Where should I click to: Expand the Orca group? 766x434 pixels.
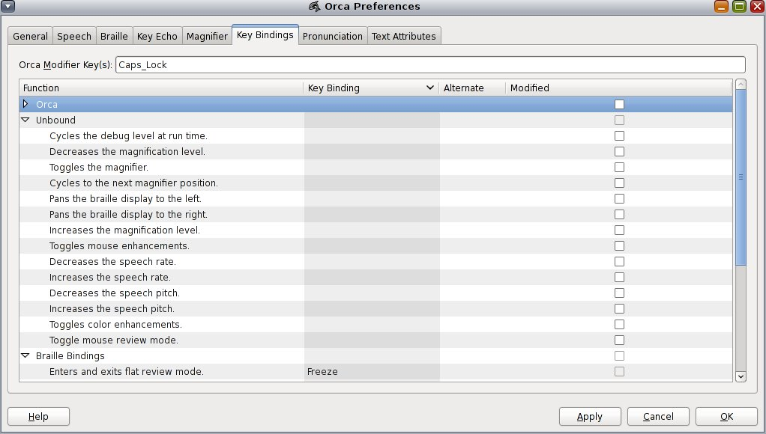25,104
